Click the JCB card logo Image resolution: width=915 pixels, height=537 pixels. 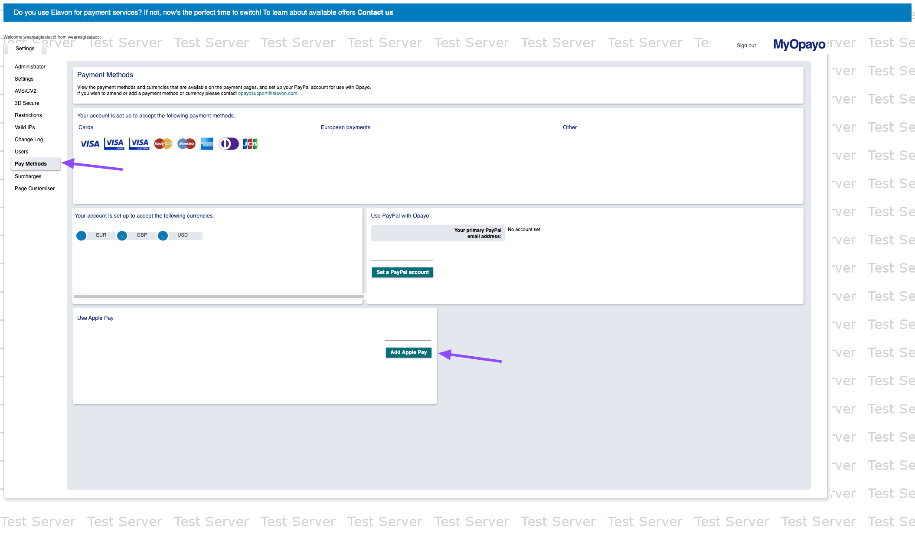pos(250,144)
